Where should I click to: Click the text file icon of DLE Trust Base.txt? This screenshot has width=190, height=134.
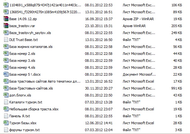point(6,40)
